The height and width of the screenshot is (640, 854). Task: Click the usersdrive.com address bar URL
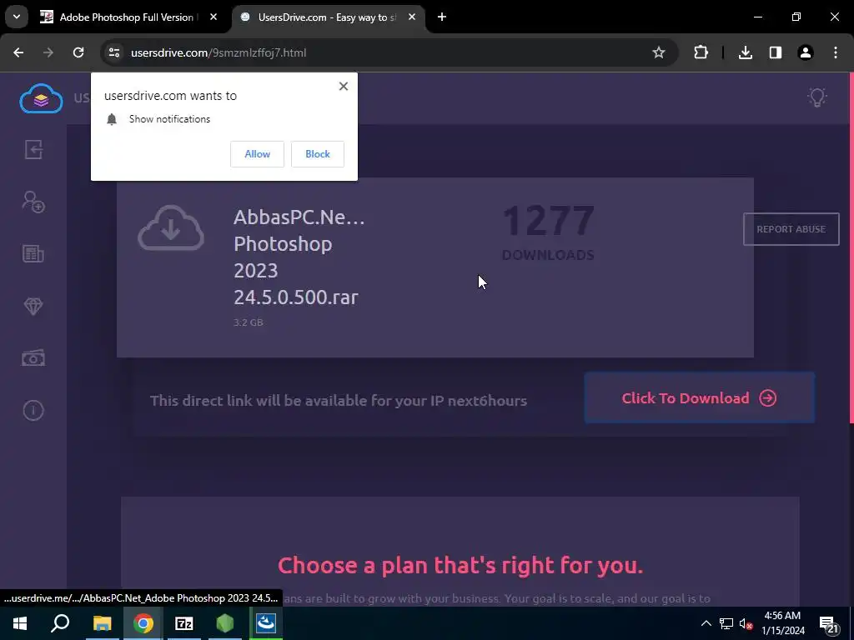(219, 52)
